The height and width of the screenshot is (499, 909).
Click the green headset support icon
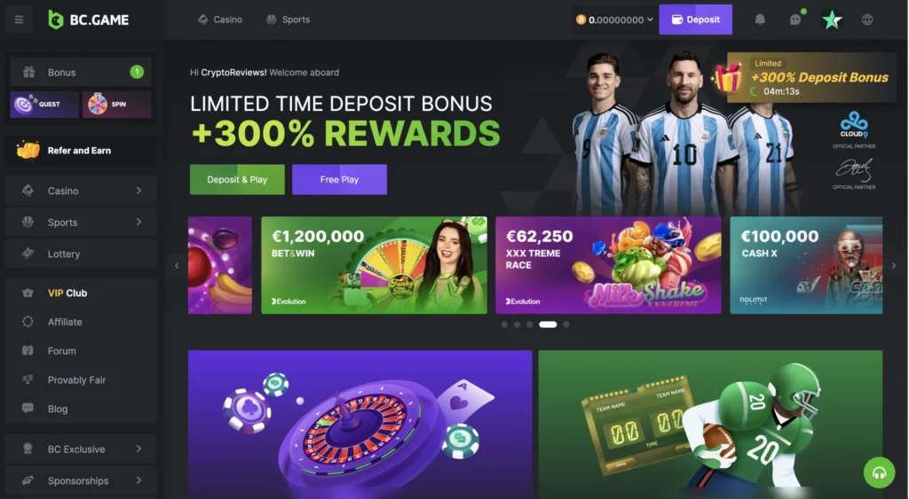click(879, 472)
